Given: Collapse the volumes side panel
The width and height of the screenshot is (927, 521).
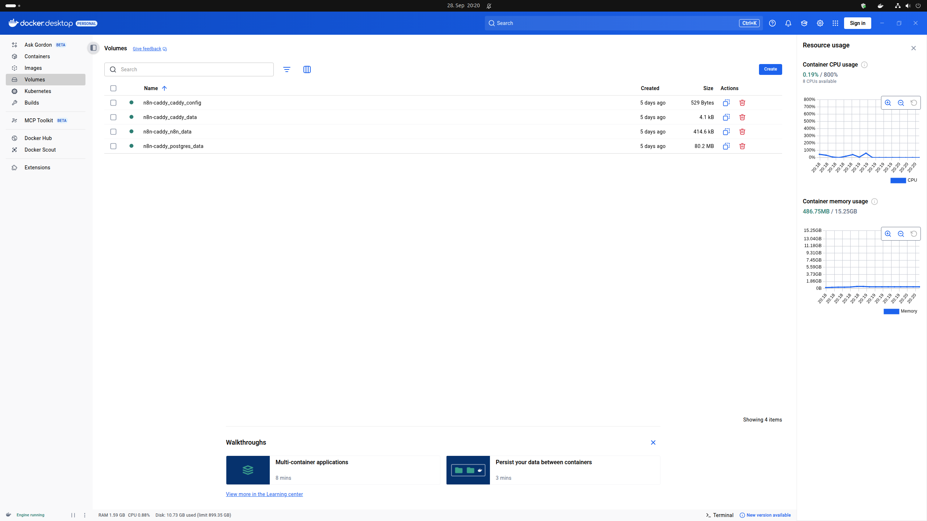Looking at the screenshot, I should pos(93,48).
